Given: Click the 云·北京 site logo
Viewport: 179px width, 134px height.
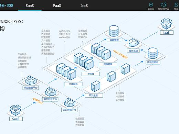Looking at the screenshot, I should pos(7,5).
